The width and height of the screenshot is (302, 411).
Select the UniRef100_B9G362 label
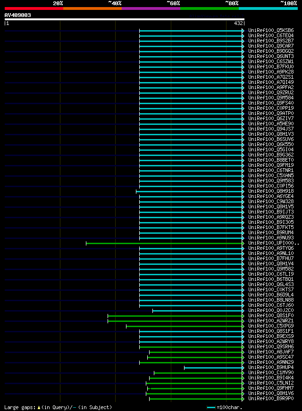271,155
